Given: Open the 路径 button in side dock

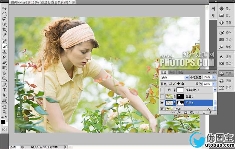Looking at the screenshot, I should coord(226,88).
